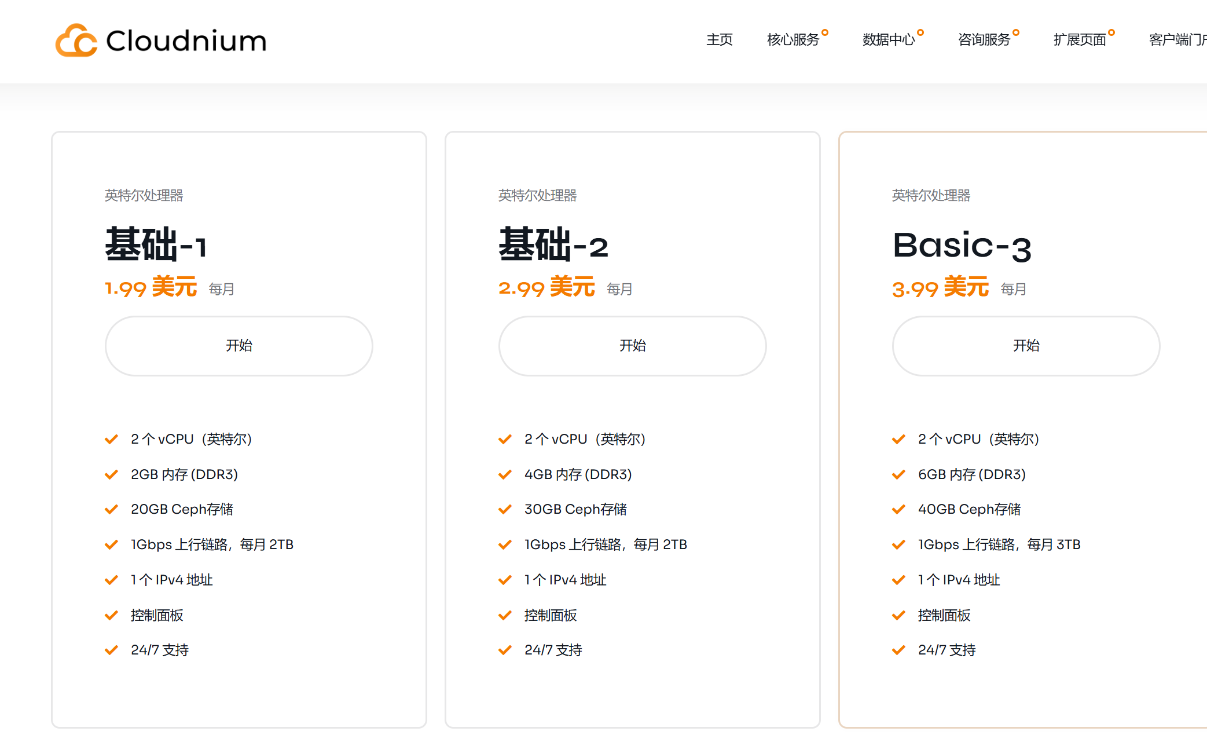
Task: Open the 客户端门户 menu item
Action: [x=1177, y=39]
